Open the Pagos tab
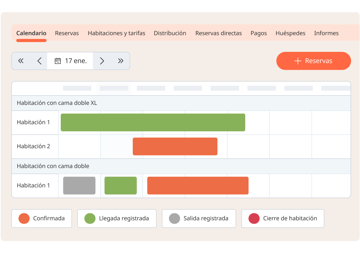The image size is (360, 254). point(259,33)
